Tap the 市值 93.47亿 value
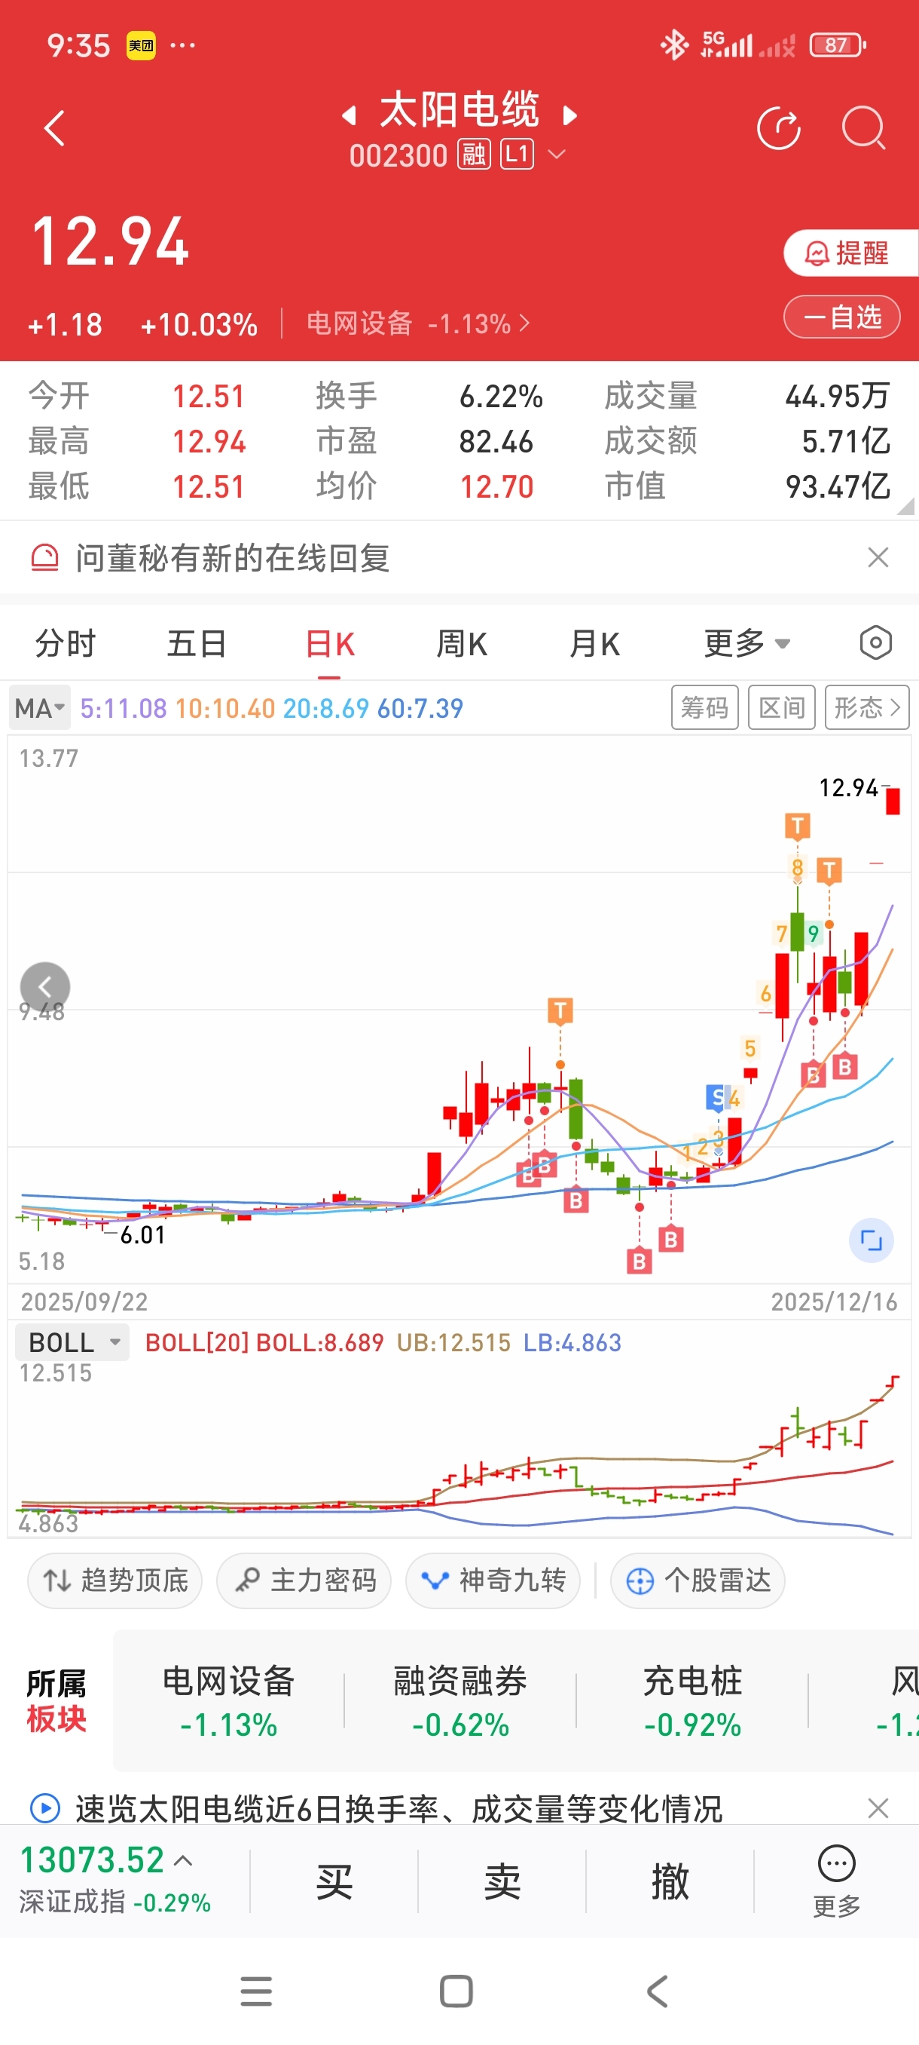Viewport: 919px width, 2045px height. [x=838, y=486]
